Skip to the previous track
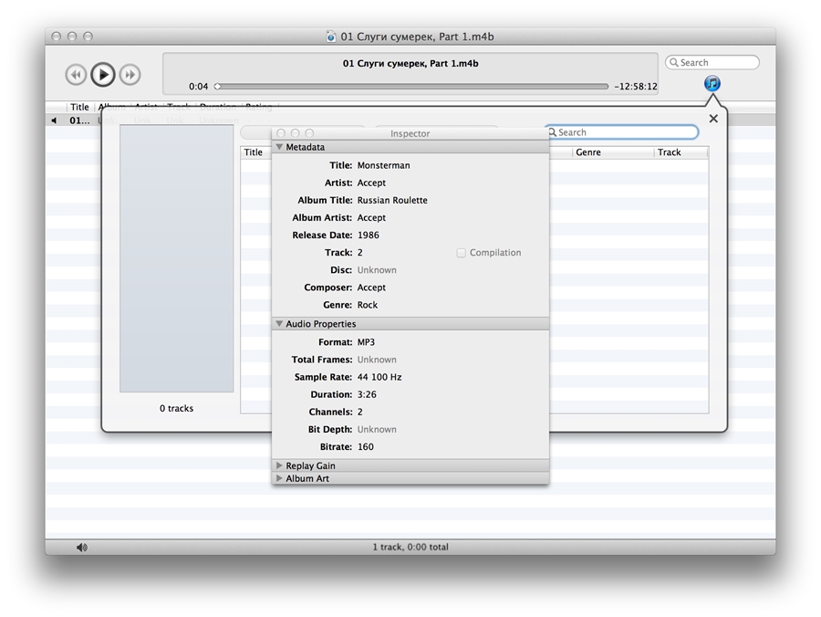 coord(76,75)
